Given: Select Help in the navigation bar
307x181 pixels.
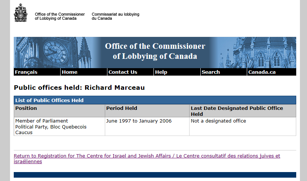Looking at the screenshot, I should (161, 72).
